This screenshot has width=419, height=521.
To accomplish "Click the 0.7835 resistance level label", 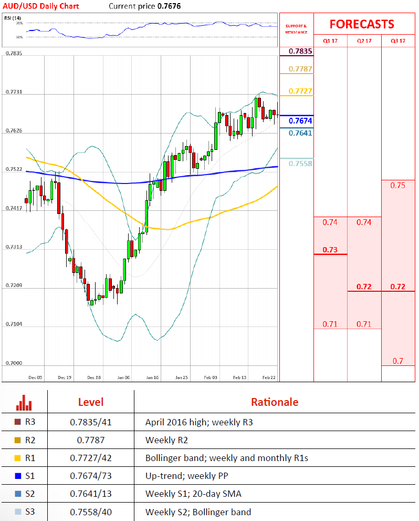I will point(300,51).
